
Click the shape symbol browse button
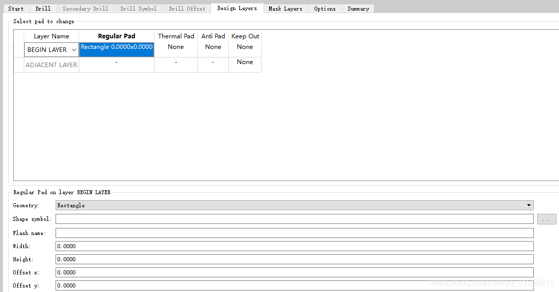pos(546,219)
